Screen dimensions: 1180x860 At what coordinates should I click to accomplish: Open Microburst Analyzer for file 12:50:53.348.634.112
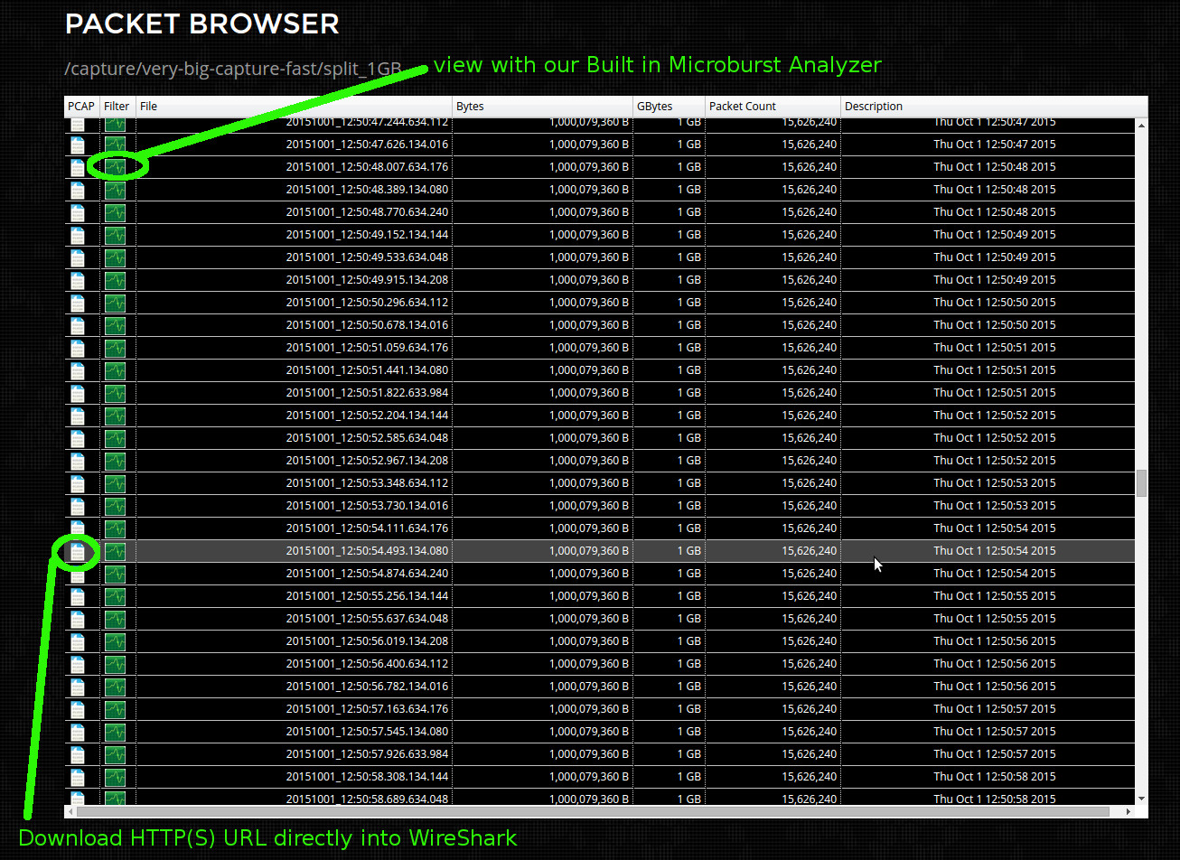click(116, 482)
